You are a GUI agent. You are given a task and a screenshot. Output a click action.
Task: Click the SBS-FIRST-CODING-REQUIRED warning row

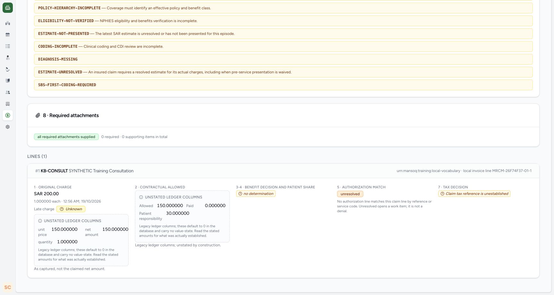point(283,85)
